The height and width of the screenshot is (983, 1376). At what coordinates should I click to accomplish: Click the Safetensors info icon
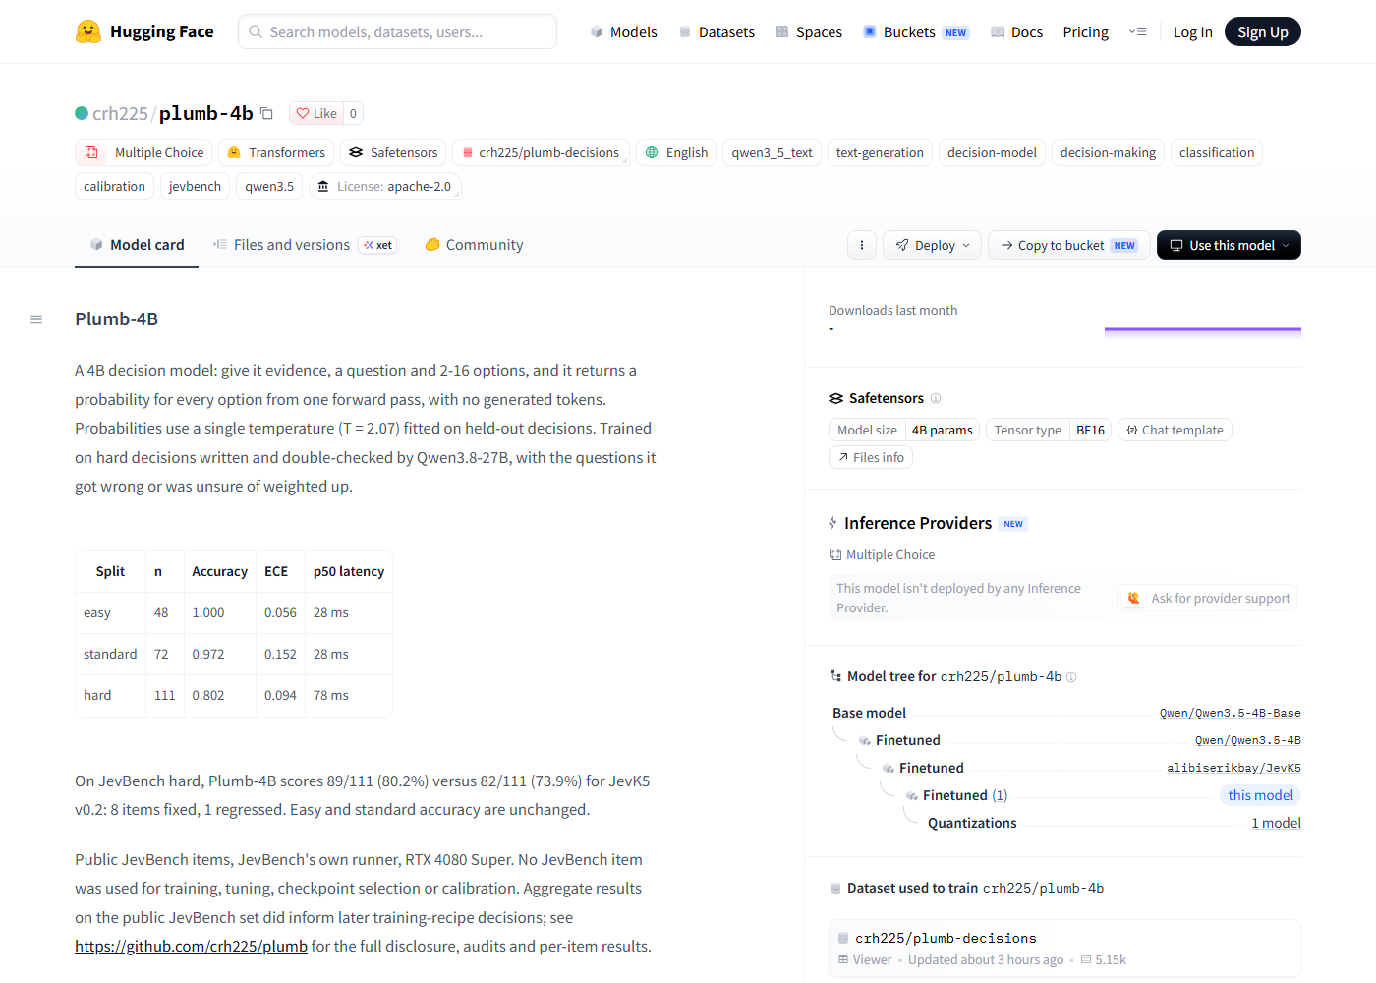coord(936,398)
